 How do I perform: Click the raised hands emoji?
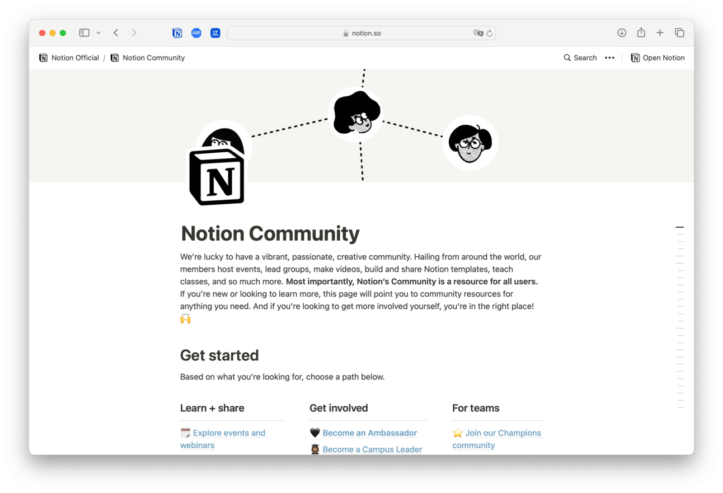(186, 319)
